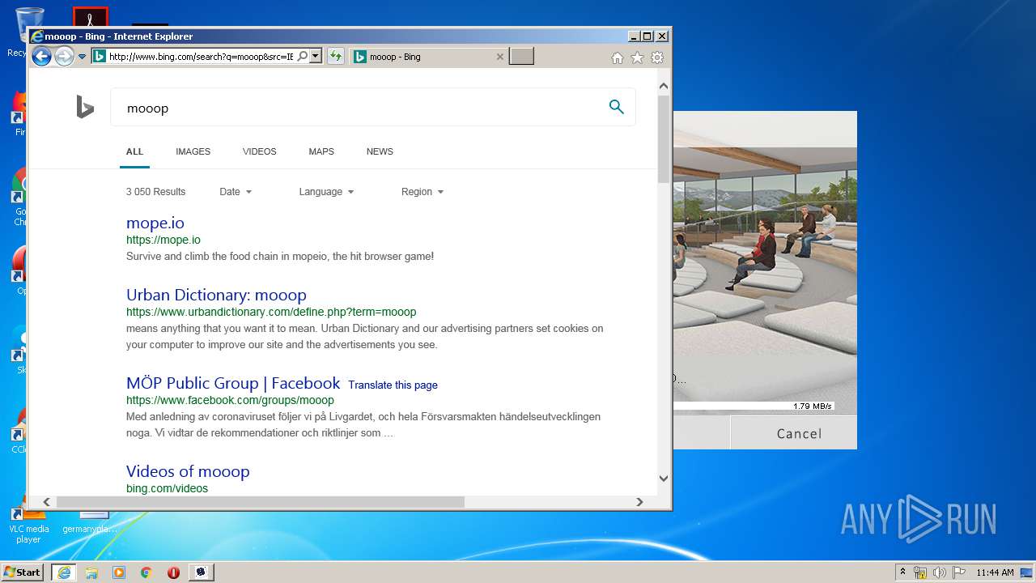
Task: Expand the Language filter dropdown
Action: point(326,192)
